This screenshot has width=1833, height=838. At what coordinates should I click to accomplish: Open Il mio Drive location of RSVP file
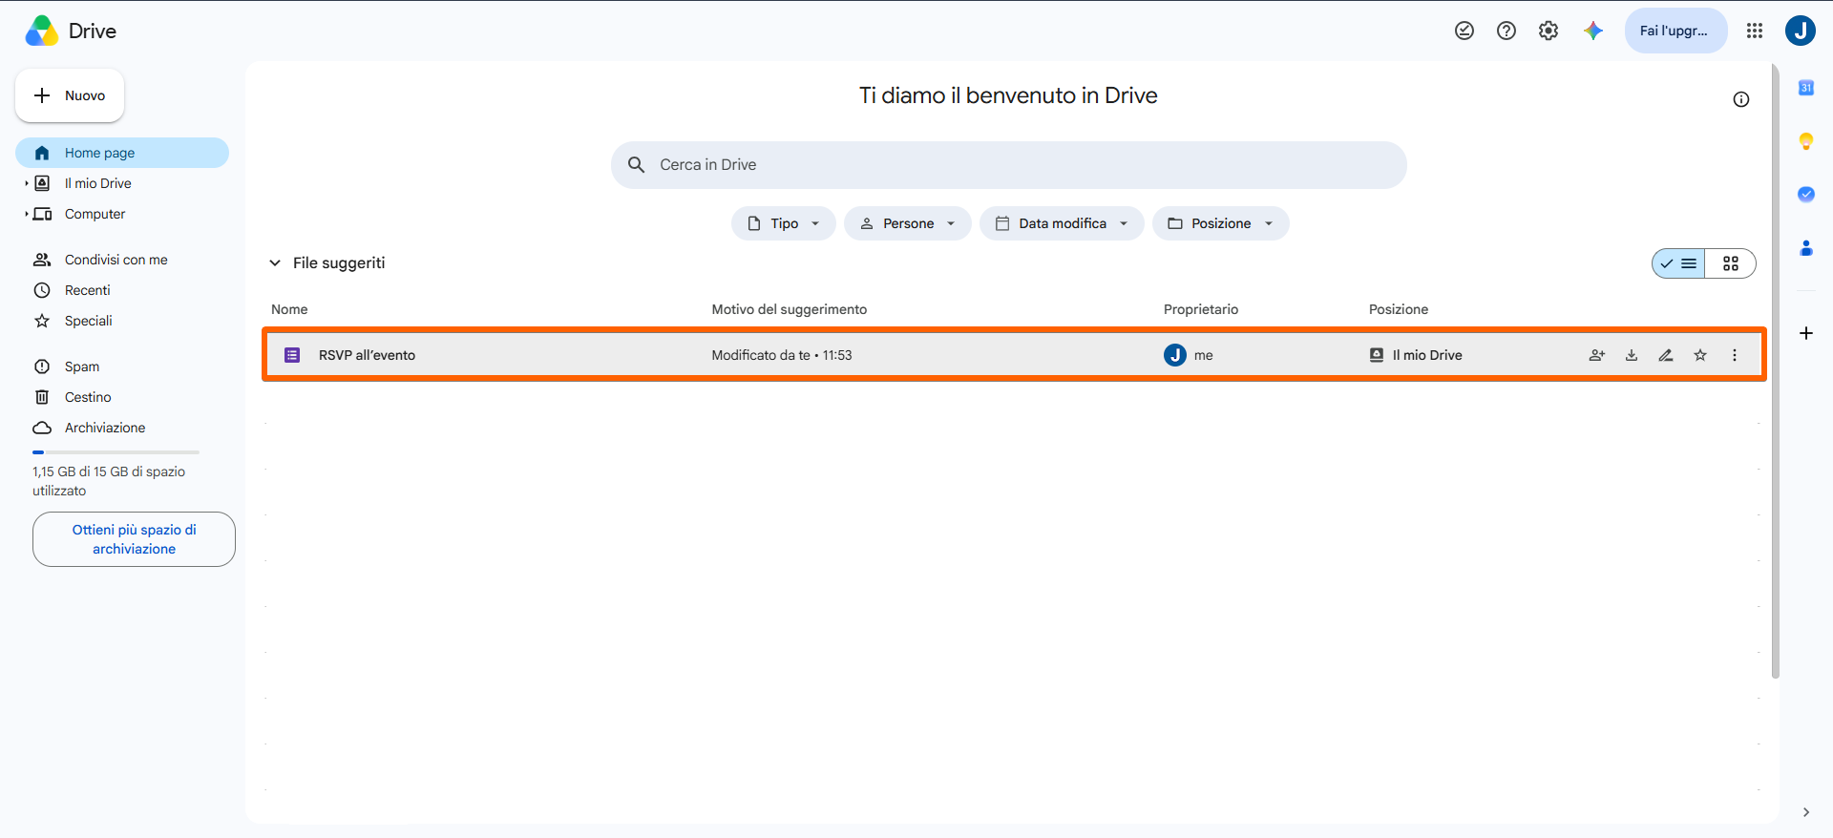1417,355
